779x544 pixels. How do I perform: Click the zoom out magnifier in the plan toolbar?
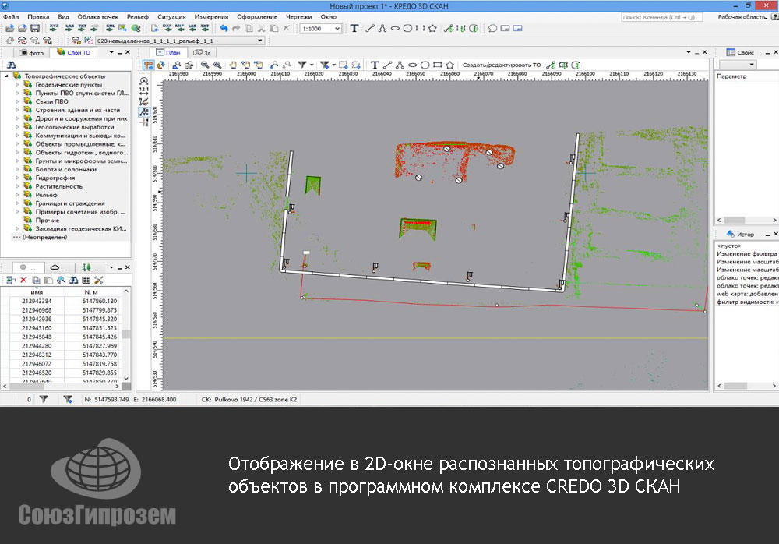205,65
